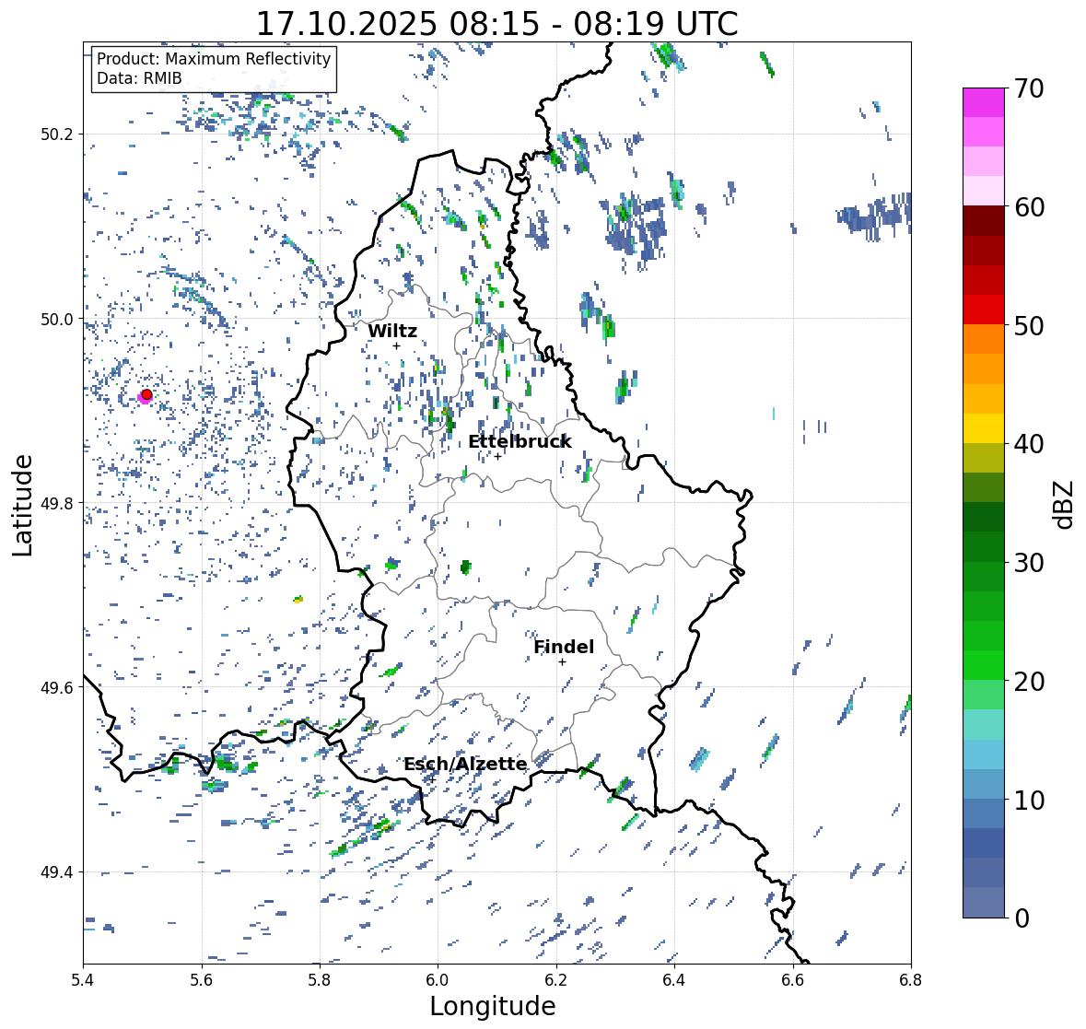
Task: Pick the yellow colorbar band above 40 dBZ
Action: pyautogui.click(x=984, y=428)
